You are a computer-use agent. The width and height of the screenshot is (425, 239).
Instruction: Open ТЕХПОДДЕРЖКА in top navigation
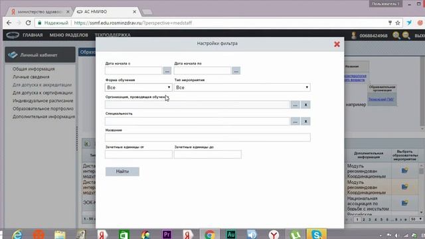112,35
